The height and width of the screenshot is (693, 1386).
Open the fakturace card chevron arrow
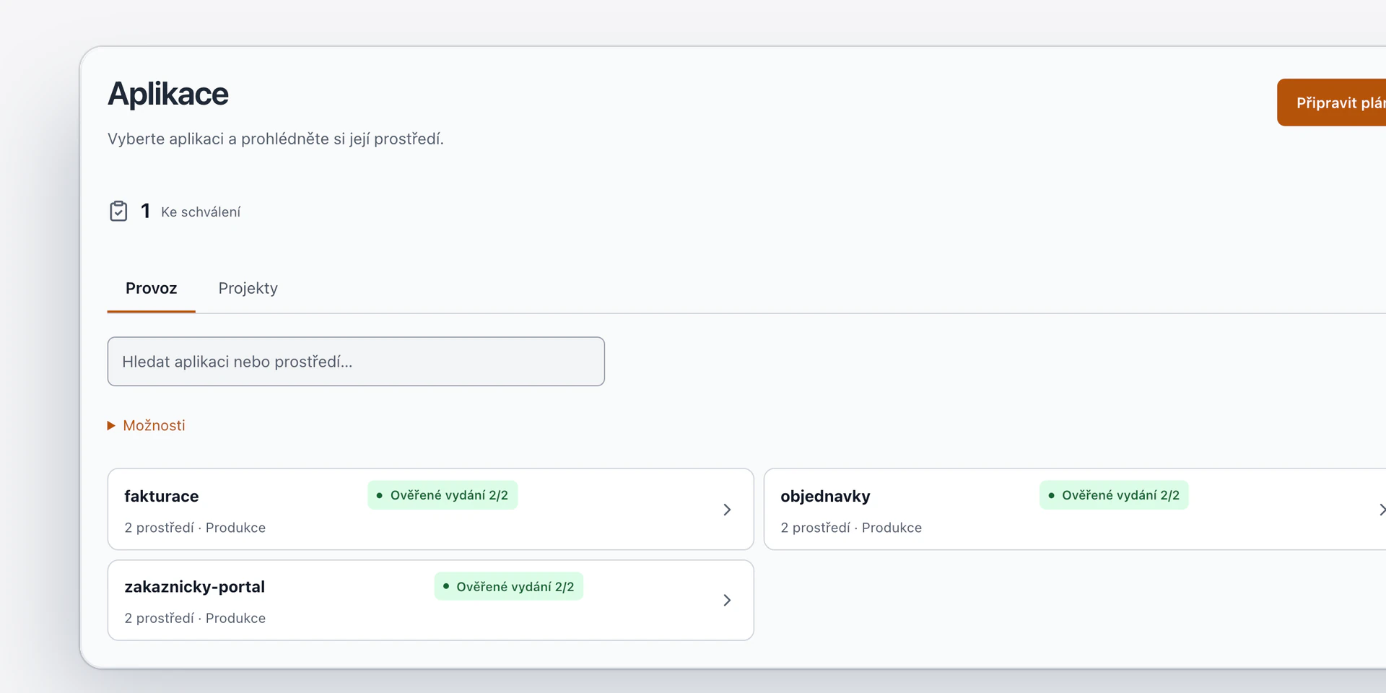[727, 510]
